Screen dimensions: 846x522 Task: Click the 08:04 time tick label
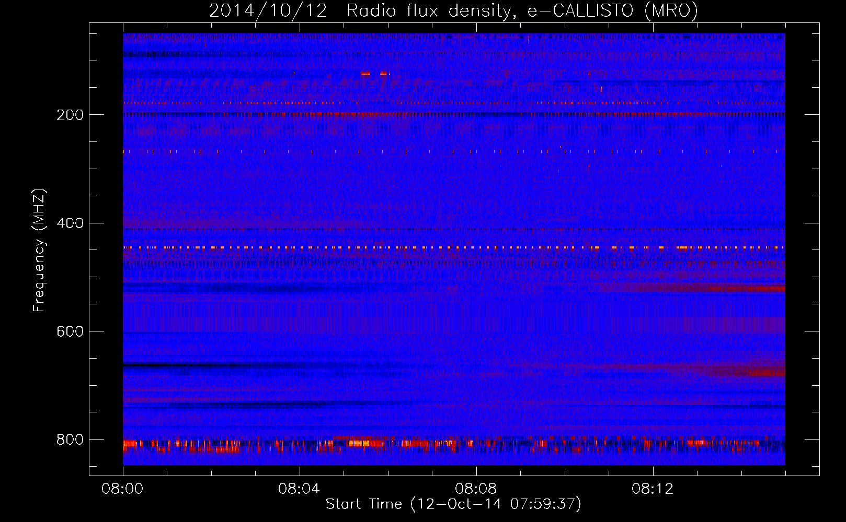(x=299, y=489)
